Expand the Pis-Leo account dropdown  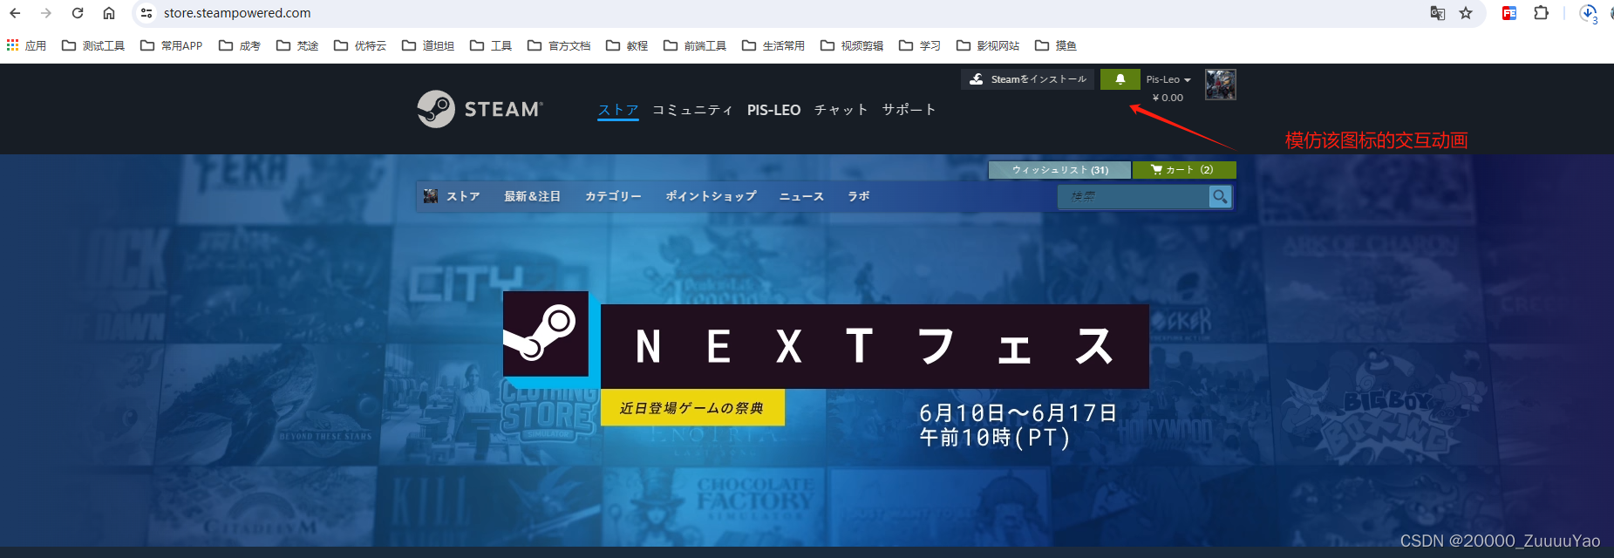click(x=1168, y=79)
